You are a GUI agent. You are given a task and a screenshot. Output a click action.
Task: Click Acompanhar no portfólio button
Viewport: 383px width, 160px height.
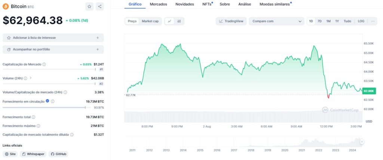[x=53, y=50]
